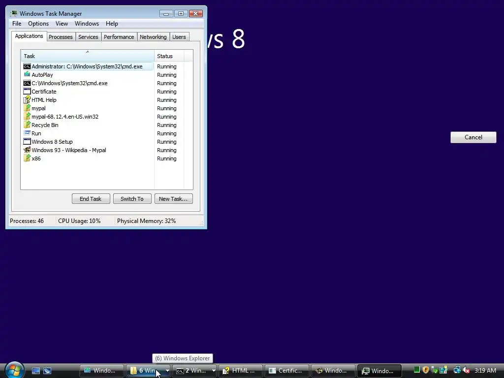
Task: Click Switch between windows quick launch icon
Action: click(47, 371)
